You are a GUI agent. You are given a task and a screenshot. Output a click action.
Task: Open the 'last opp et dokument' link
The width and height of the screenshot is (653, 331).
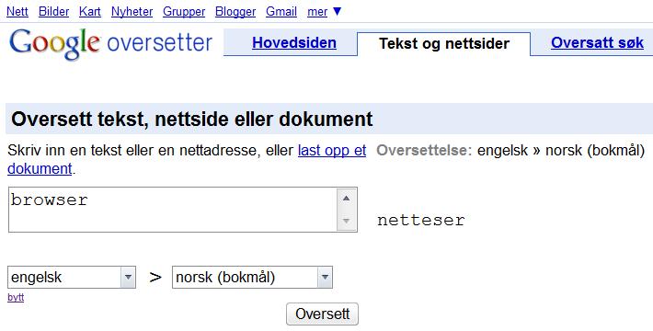coord(332,150)
